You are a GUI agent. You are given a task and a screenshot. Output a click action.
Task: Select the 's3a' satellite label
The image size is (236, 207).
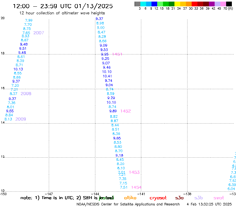pos(179,198)
